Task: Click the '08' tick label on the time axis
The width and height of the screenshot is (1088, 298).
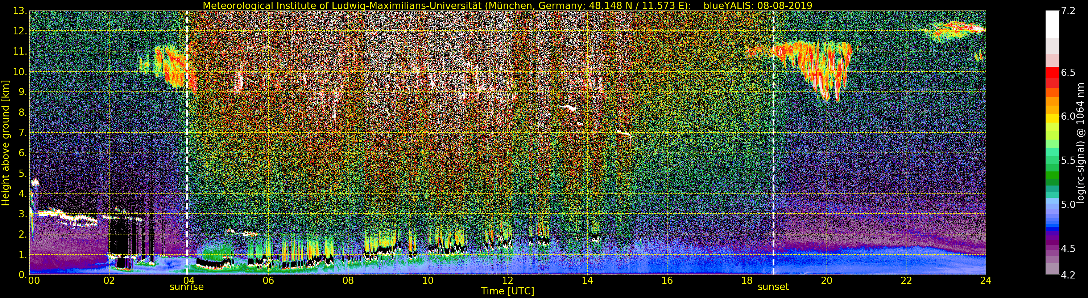Action: pyautogui.click(x=348, y=280)
